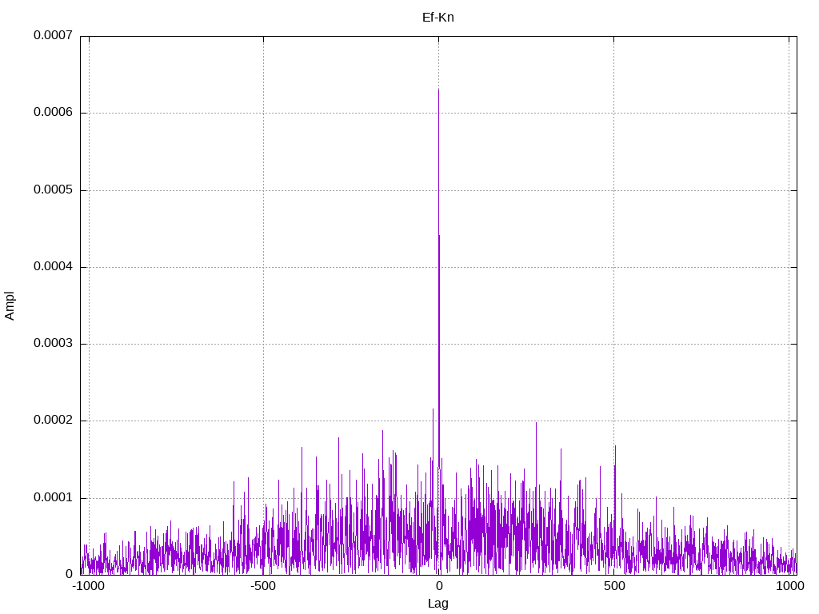Click the -1000 x-axis tick label
The height and width of the screenshot is (614, 819).
(x=88, y=586)
